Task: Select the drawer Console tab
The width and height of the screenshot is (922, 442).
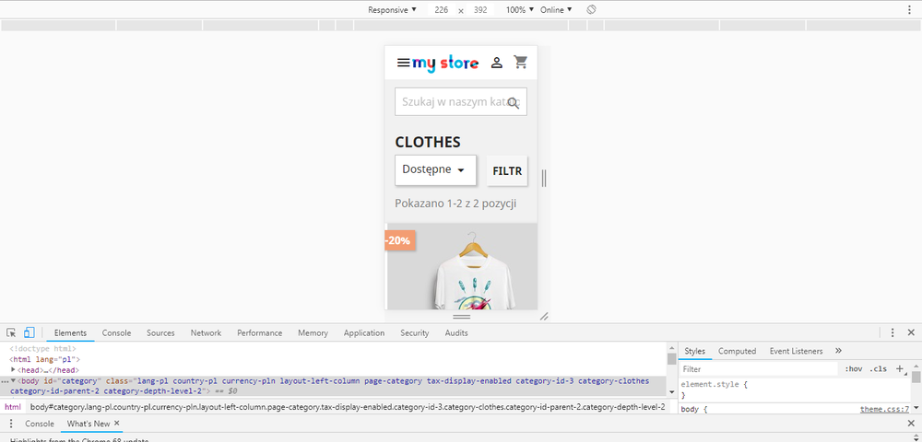Action: coord(40,424)
